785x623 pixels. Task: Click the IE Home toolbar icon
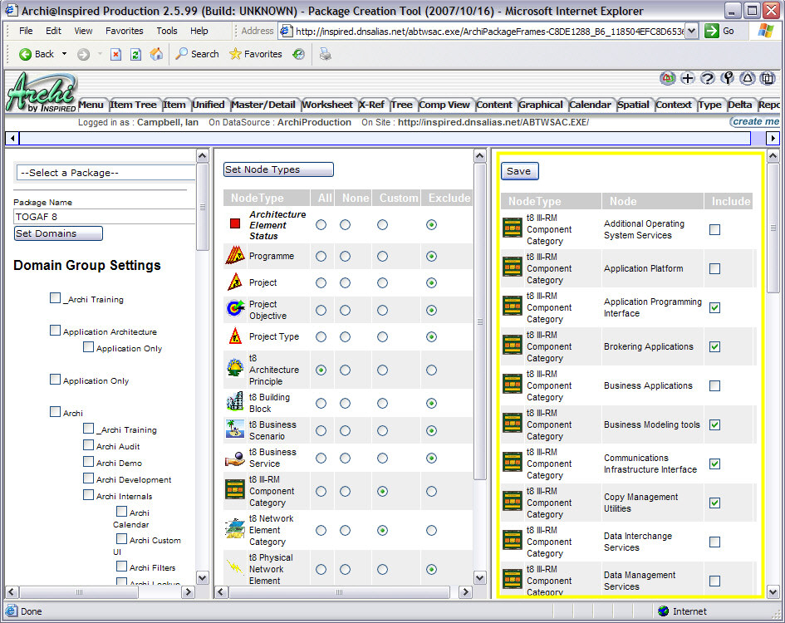(156, 54)
